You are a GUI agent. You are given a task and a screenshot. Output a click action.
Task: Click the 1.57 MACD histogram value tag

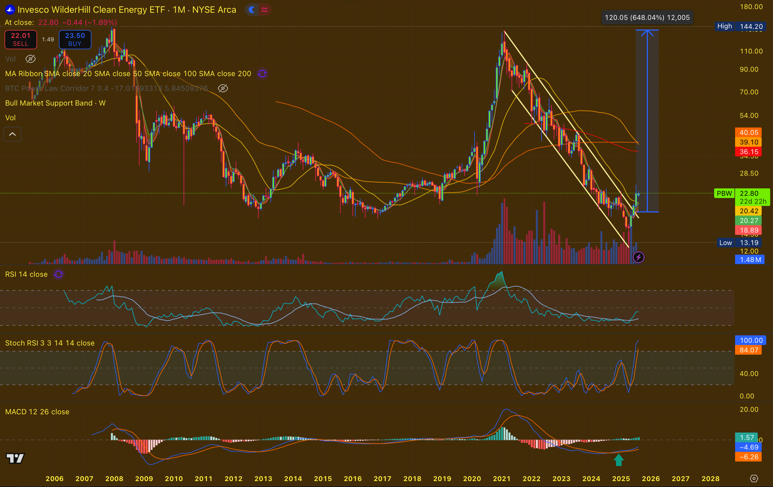tap(746, 437)
